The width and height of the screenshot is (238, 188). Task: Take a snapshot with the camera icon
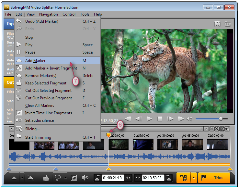[217, 24]
